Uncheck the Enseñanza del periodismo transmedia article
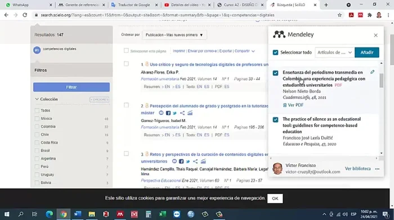 pos(275,73)
